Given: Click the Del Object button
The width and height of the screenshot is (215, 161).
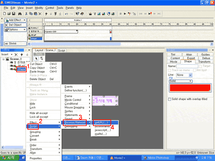Looking at the screenshot, I should [x=15, y=25].
